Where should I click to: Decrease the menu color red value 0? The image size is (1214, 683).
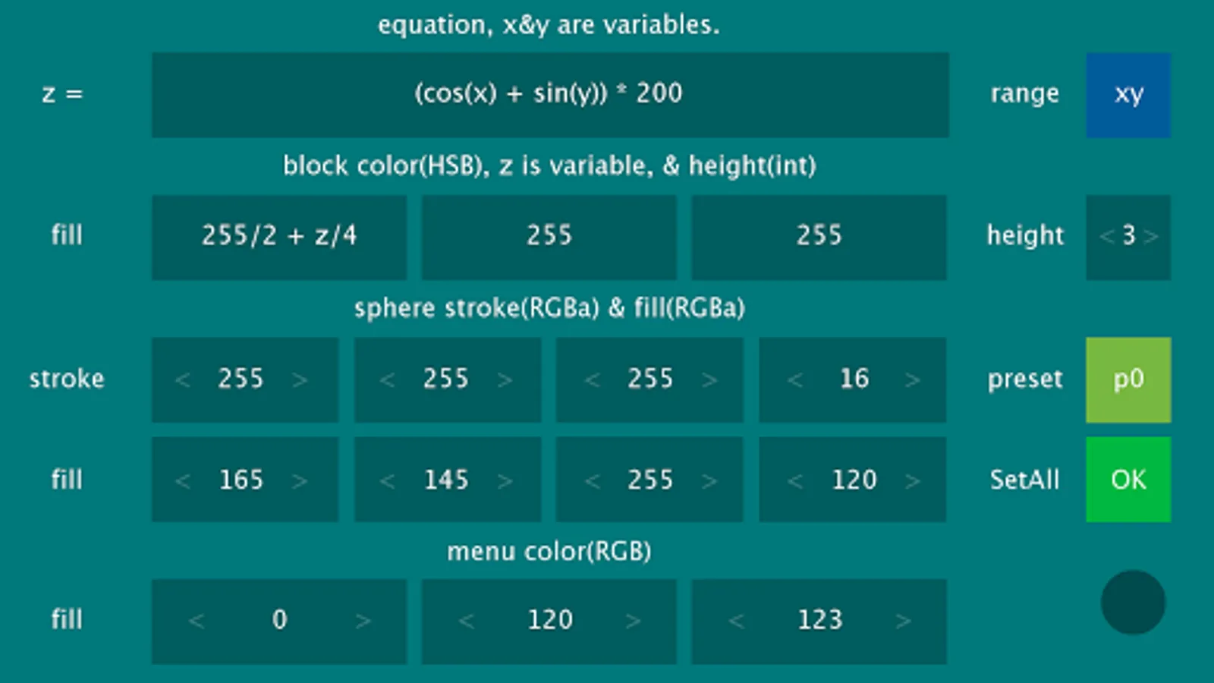coord(197,621)
